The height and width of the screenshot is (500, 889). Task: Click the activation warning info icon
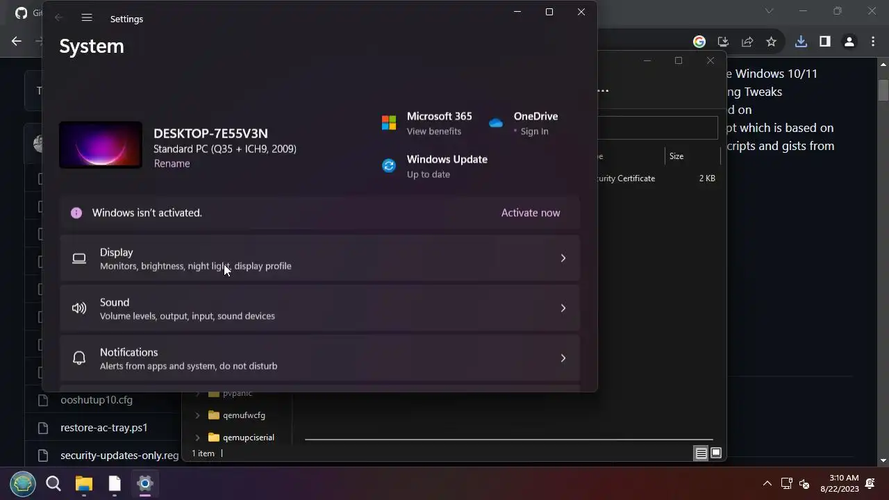pyautogui.click(x=76, y=213)
